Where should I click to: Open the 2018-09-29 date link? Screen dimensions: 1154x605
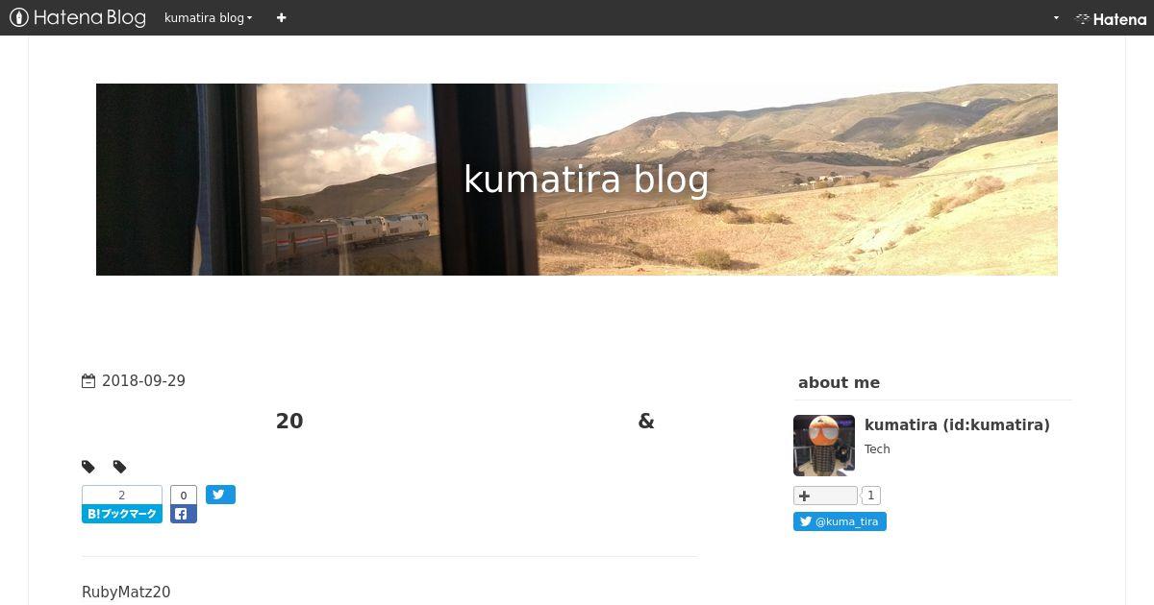tap(143, 381)
